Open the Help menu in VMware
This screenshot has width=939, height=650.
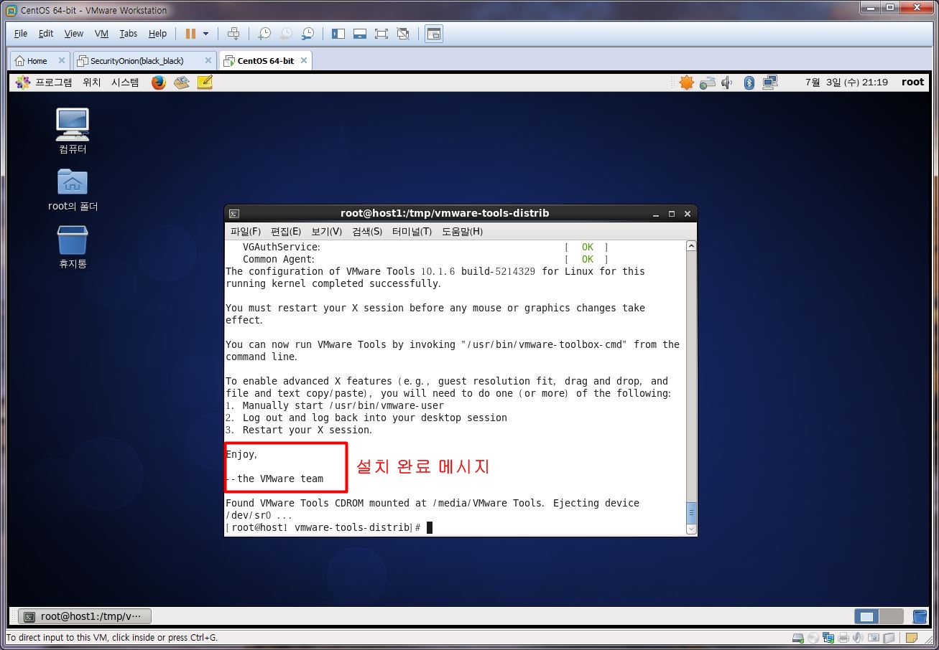click(x=157, y=34)
